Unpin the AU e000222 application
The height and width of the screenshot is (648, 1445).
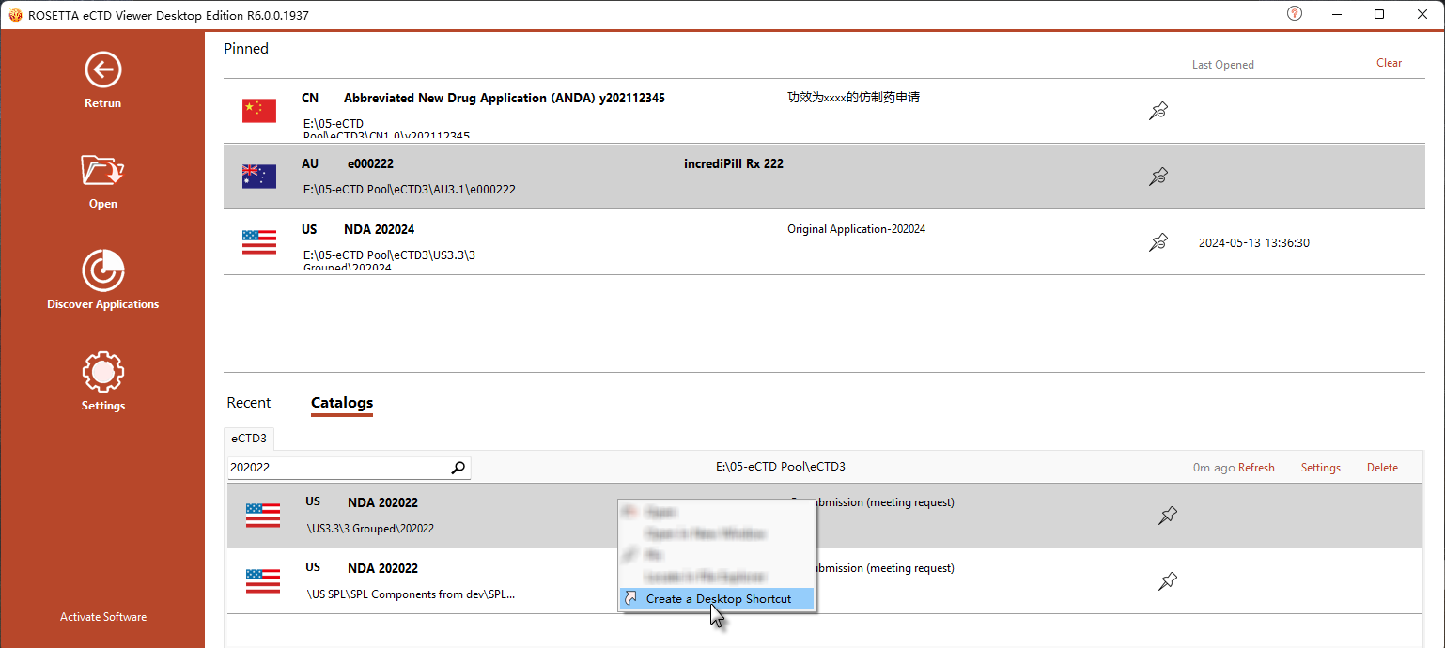(1158, 176)
